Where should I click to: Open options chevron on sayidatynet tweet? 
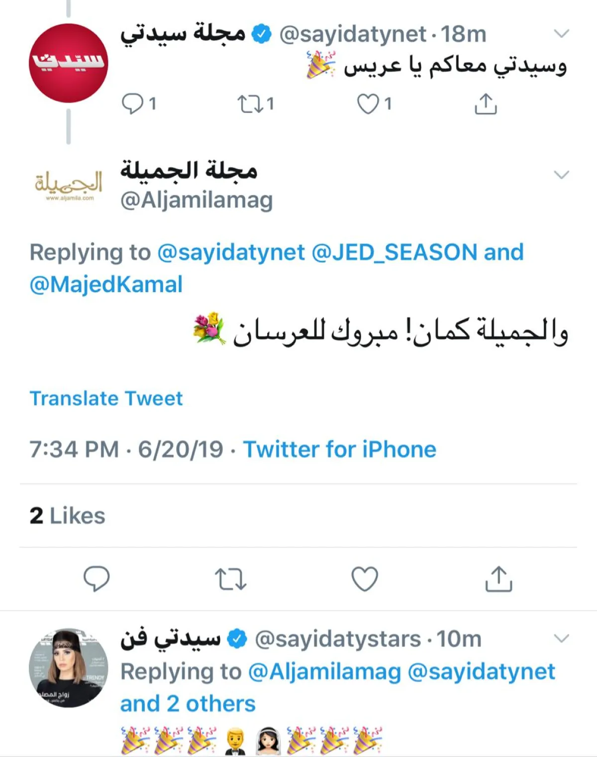coord(561,34)
